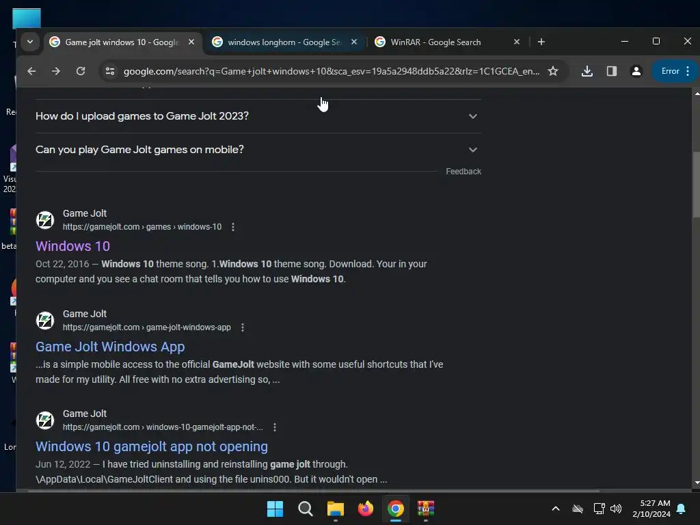Open WinRAR from the taskbar
Viewport: 700px width, 525px height.
[x=426, y=509]
